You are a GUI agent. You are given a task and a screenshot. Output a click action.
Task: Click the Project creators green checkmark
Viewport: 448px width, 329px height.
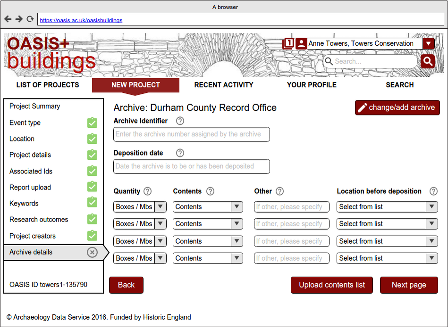(92, 236)
